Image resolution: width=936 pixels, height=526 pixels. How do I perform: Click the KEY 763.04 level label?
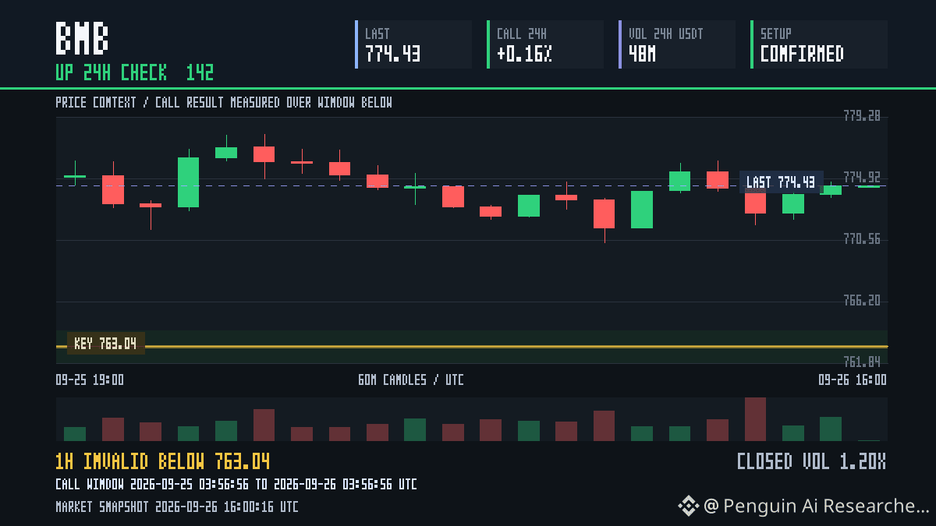pyautogui.click(x=105, y=344)
